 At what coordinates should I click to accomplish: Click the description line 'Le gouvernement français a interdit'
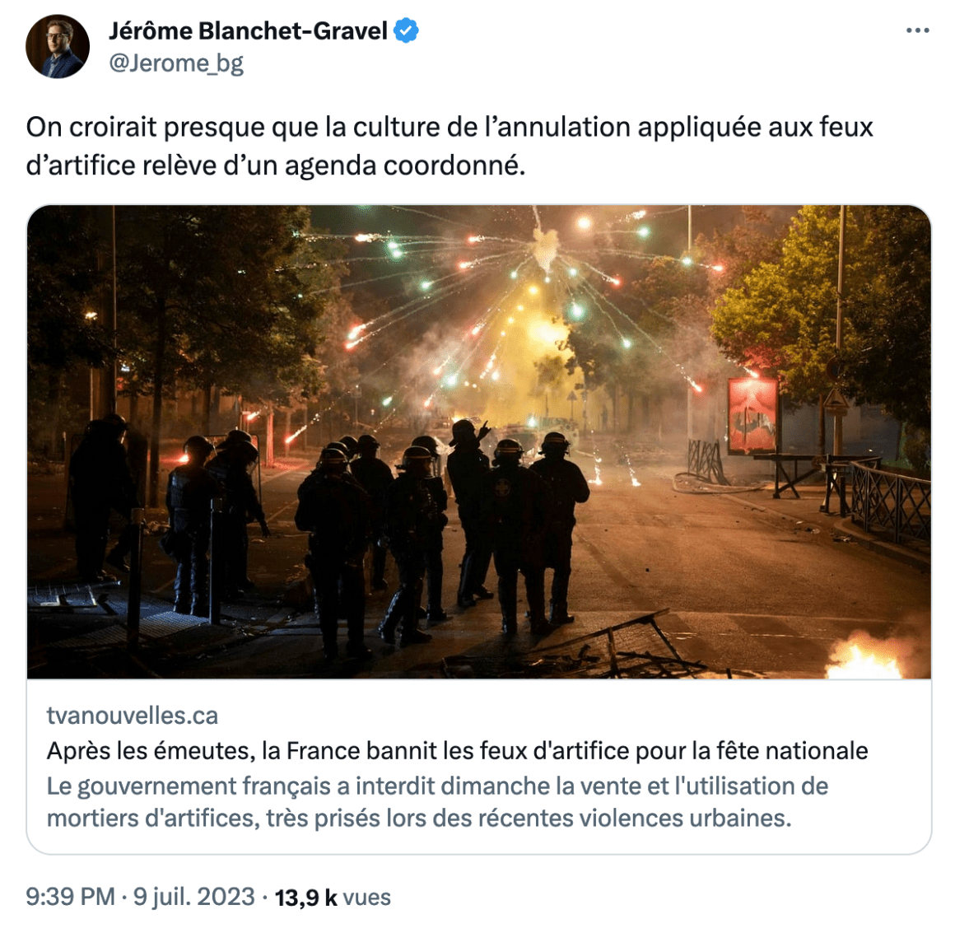coord(437,786)
